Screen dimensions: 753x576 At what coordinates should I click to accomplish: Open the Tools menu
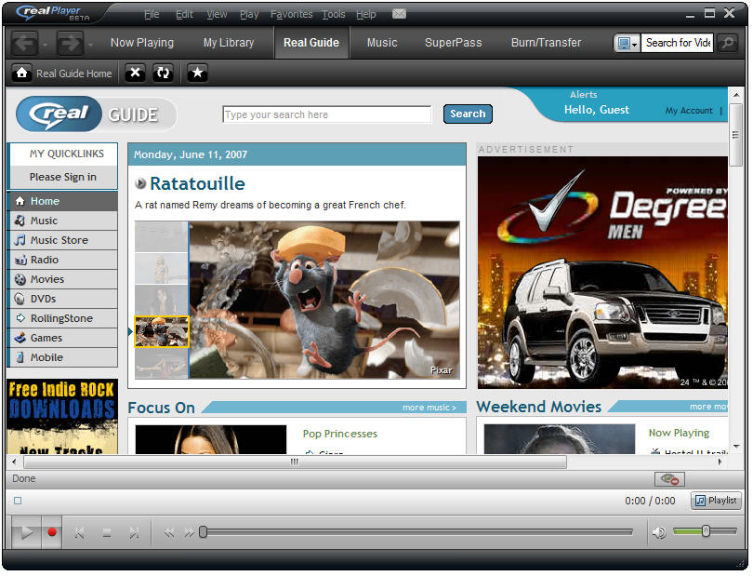point(334,15)
